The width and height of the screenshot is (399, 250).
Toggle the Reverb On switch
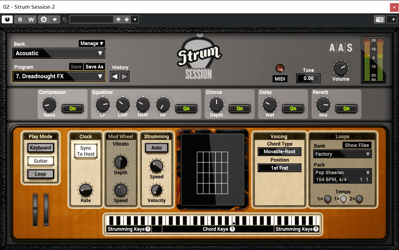(x=346, y=109)
